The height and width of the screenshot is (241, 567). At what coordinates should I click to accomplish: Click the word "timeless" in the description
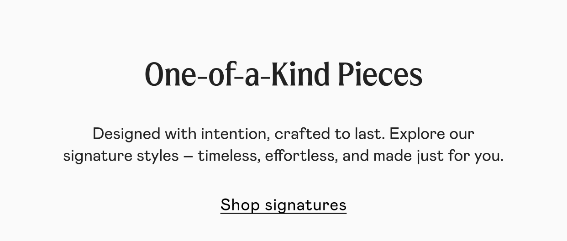pyautogui.click(x=231, y=156)
